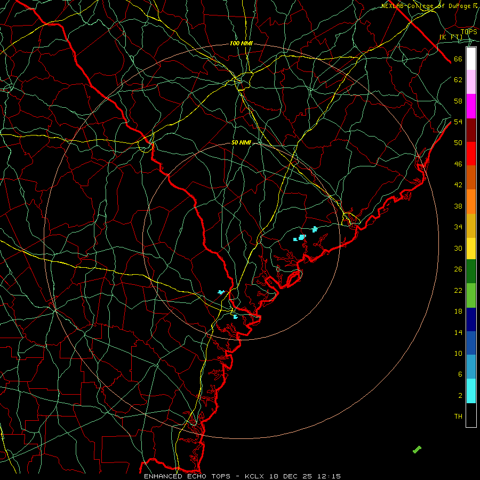This screenshot has width=480, height=480.
Task: Click the light pink legend swatch
Action: pos(471,82)
